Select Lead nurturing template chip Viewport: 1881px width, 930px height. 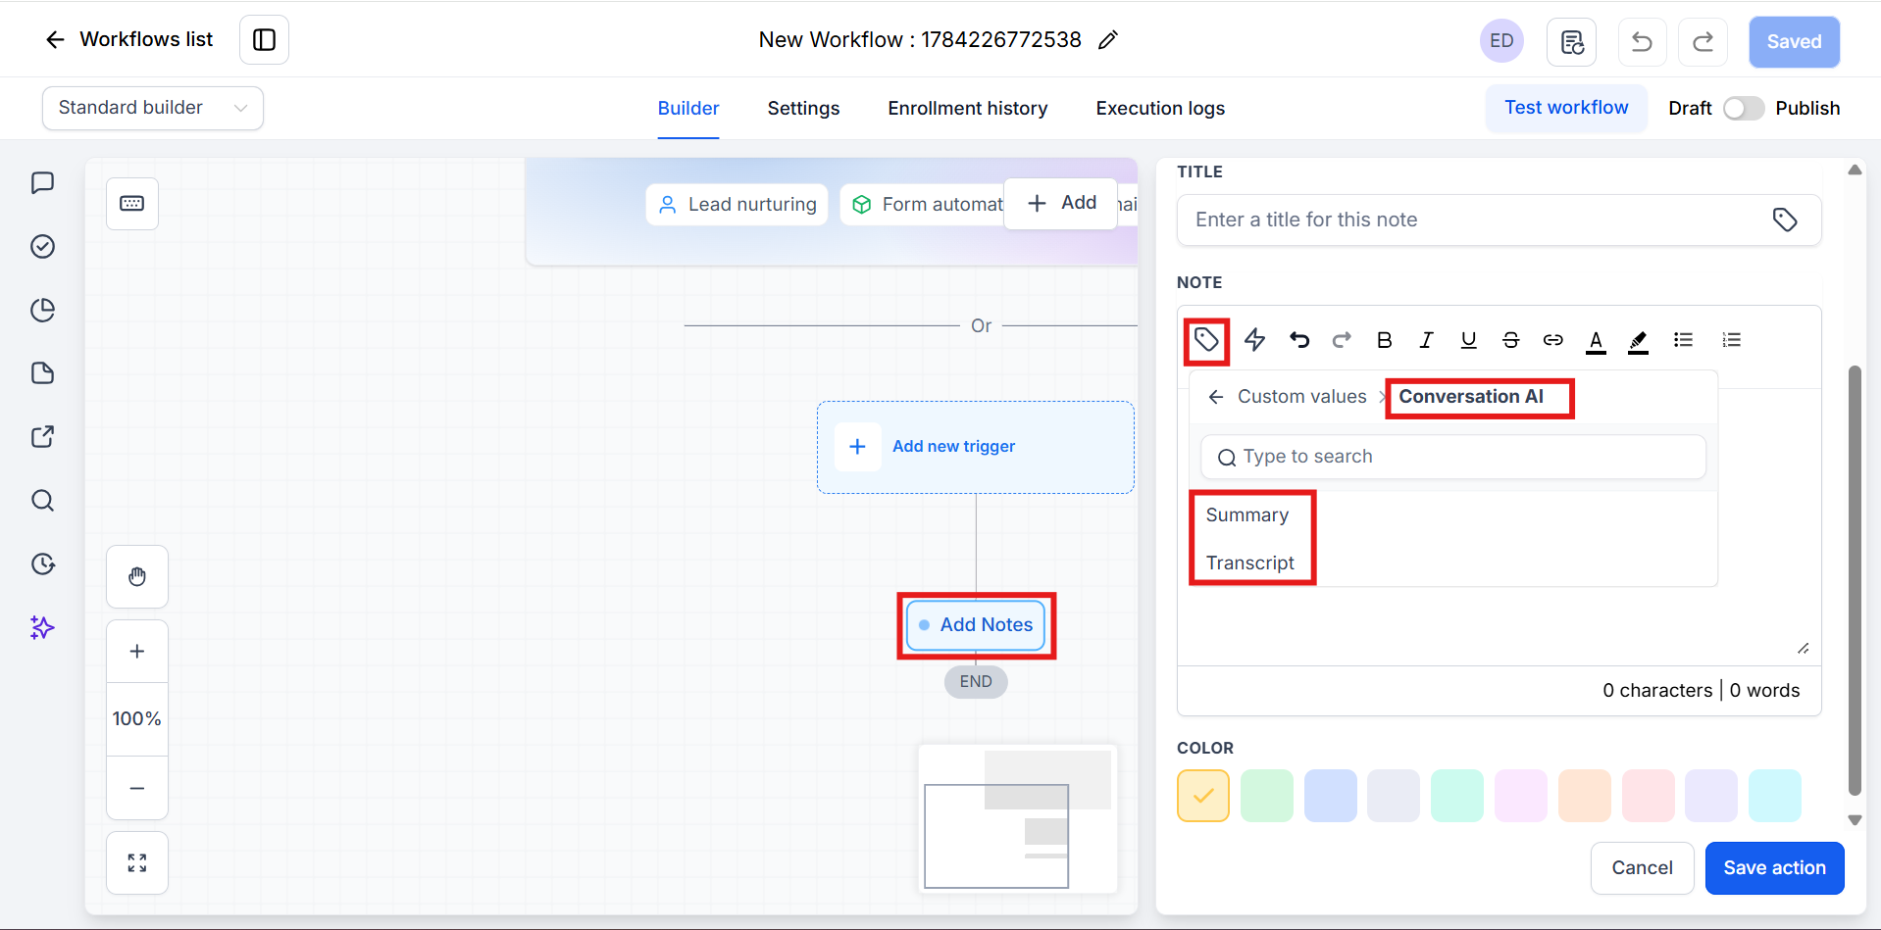coord(737,205)
